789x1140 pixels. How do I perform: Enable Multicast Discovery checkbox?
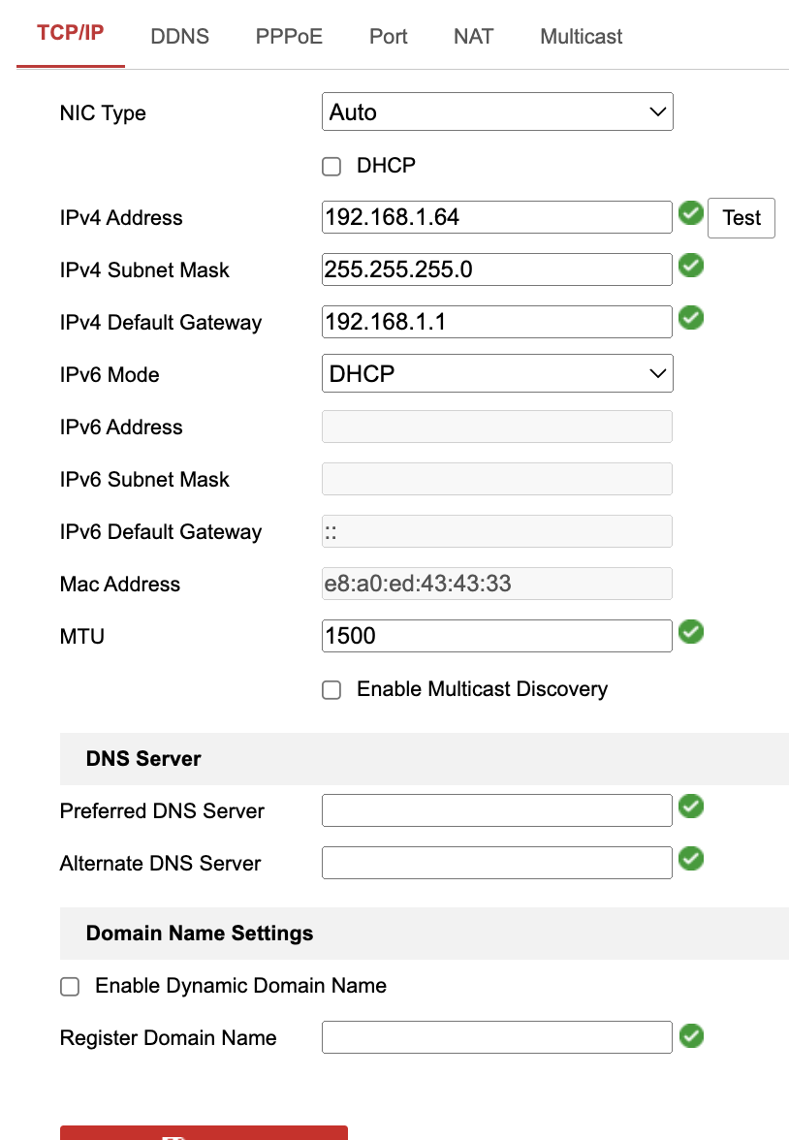[332, 690]
